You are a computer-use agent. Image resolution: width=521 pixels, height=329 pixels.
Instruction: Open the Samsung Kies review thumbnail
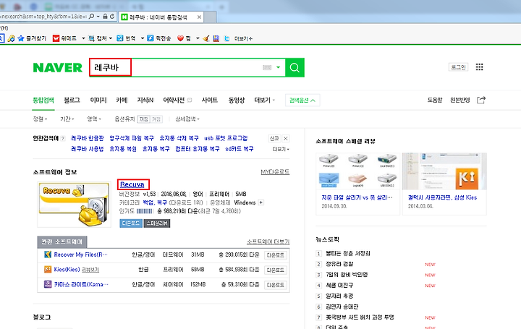point(444,171)
